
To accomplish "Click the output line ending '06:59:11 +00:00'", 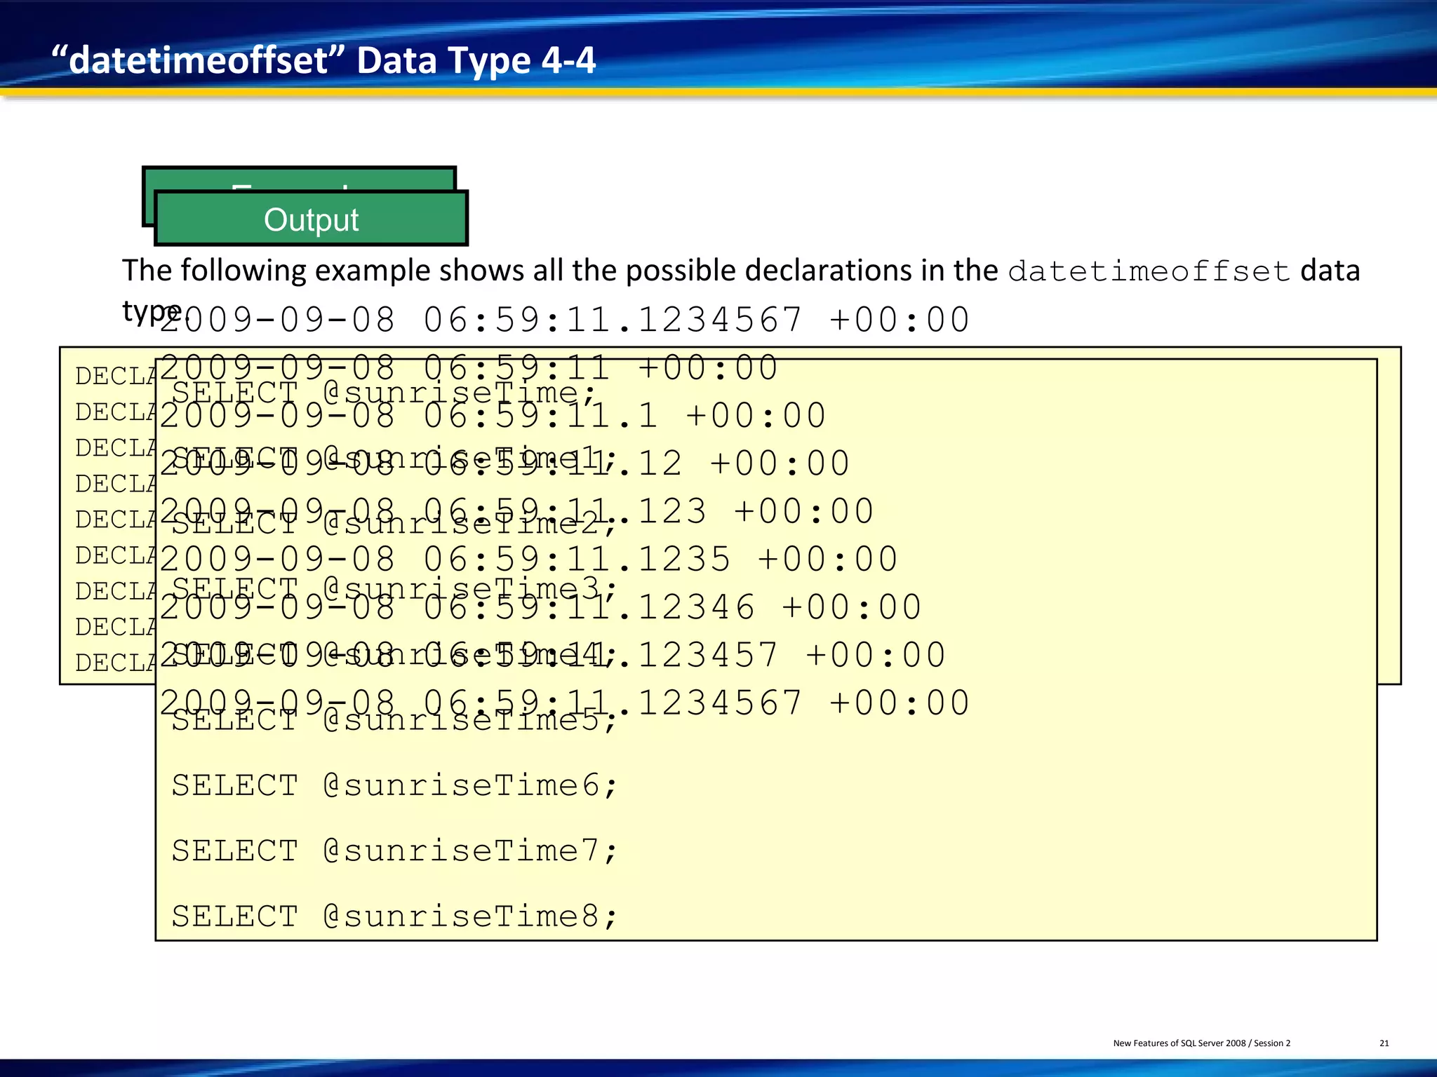I will click(469, 368).
